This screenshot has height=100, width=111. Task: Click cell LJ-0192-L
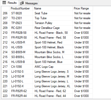coord(21,81)
